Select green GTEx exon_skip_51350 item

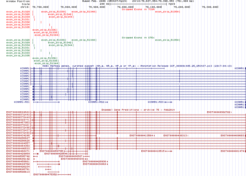tap(167, 40)
